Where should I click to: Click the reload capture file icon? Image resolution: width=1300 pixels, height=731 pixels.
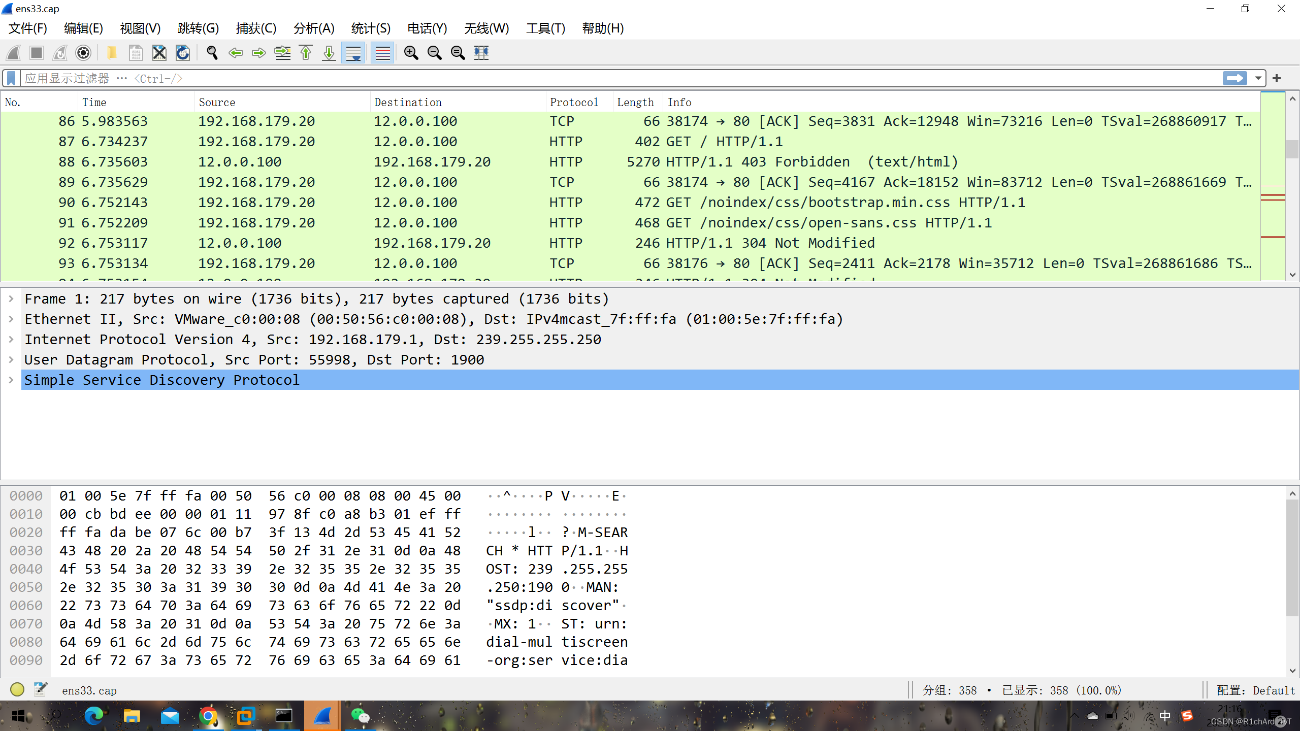point(182,53)
